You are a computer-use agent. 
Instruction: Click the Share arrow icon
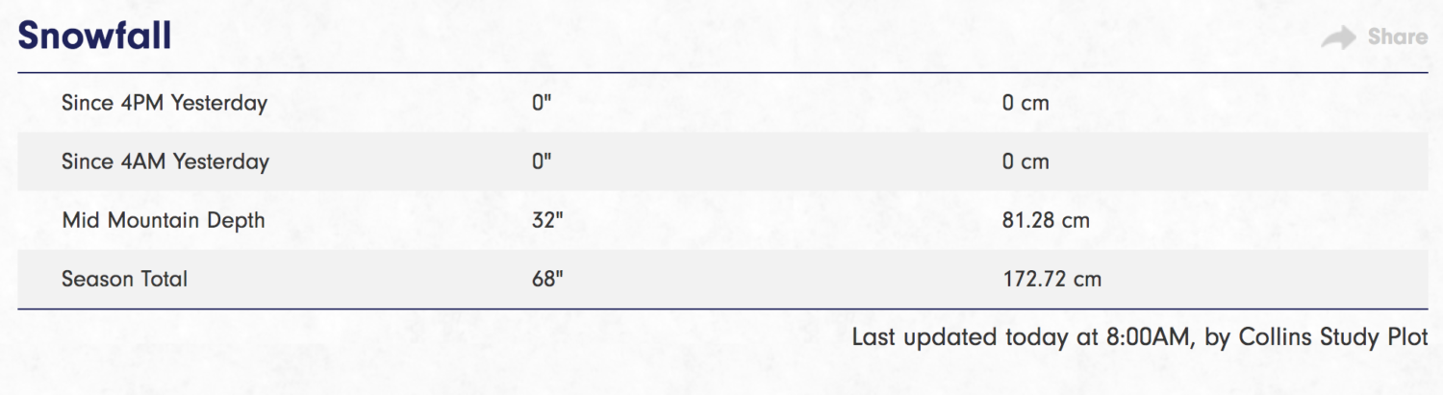(x=1338, y=37)
